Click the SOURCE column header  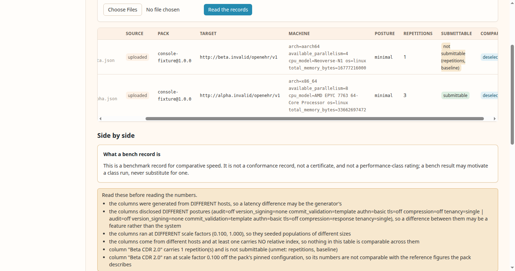coord(134,34)
